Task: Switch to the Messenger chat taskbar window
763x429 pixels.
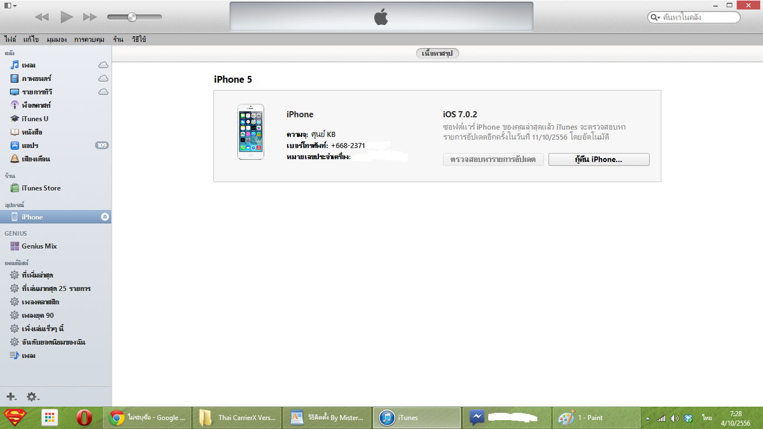Action: [507, 418]
